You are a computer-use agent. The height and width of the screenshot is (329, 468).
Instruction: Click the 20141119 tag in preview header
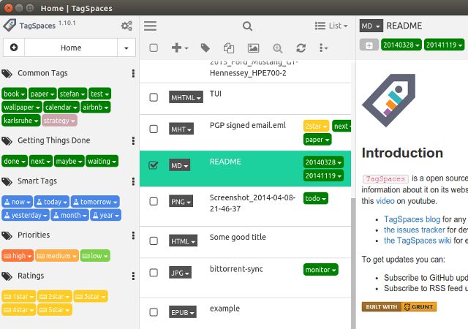click(x=444, y=45)
